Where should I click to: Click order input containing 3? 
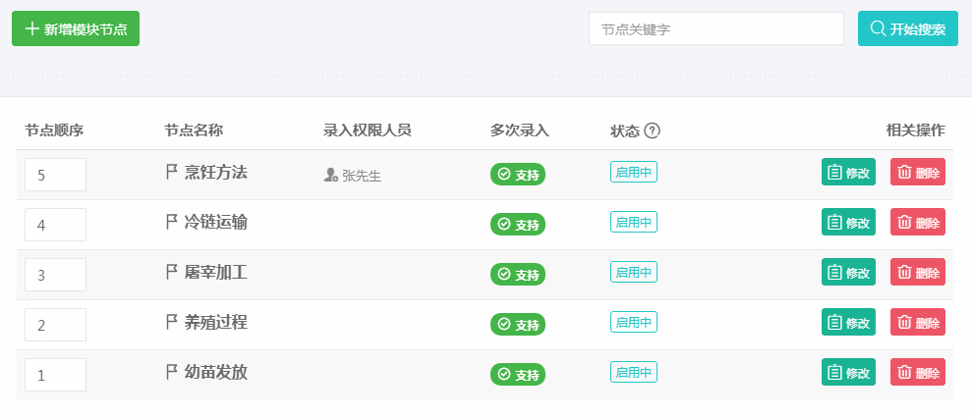point(55,275)
